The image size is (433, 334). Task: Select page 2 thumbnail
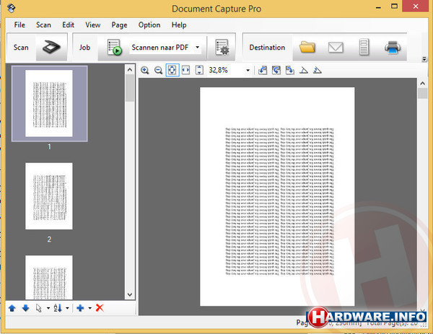[x=49, y=196]
